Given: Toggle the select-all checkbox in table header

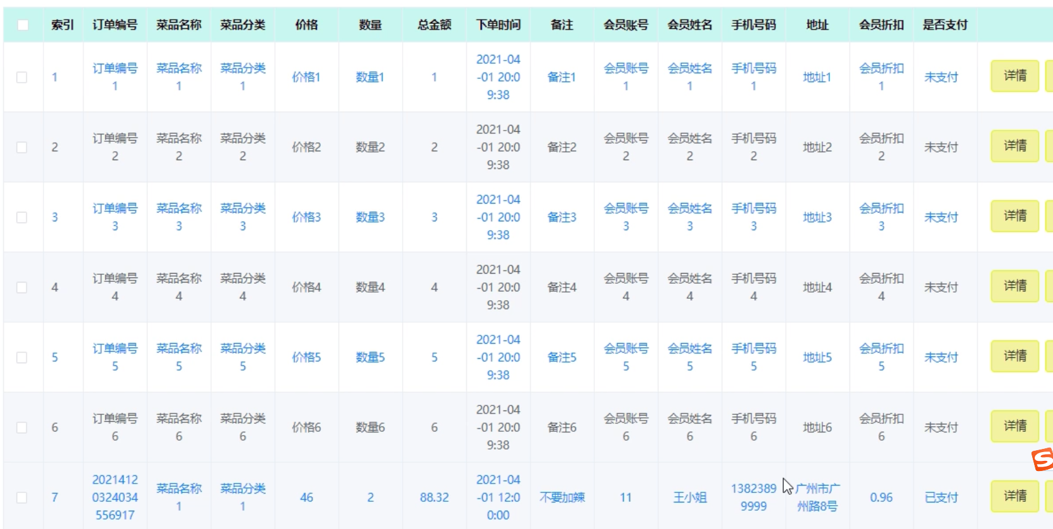Looking at the screenshot, I should coord(23,25).
